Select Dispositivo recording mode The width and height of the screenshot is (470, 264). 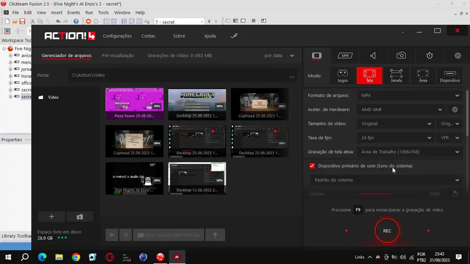tap(450, 76)
